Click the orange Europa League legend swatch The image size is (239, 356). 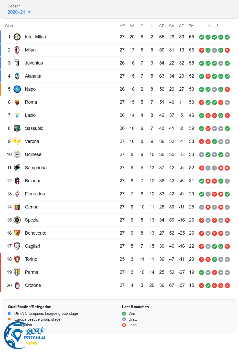point(9,319)
